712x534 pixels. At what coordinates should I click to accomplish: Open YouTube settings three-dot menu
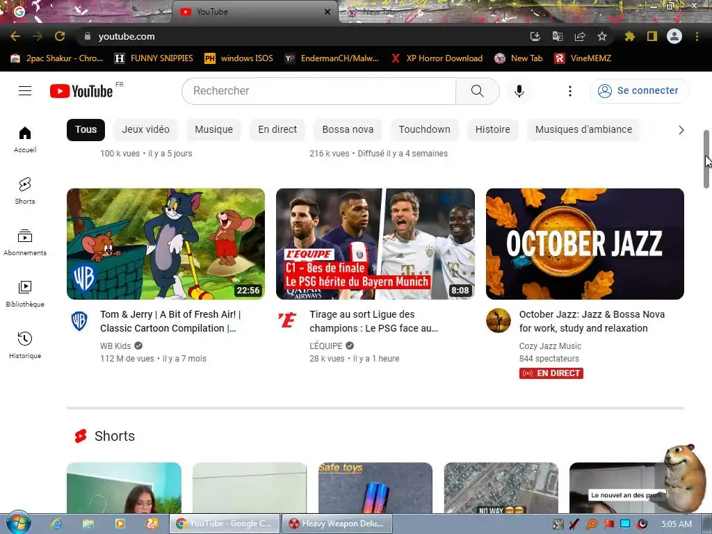[570, 91]
